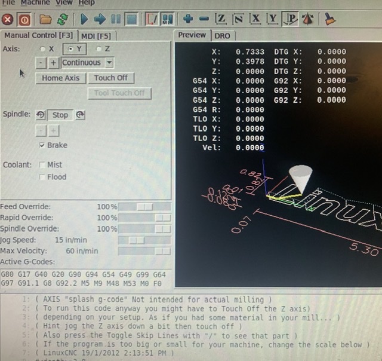Jog the axis negative with the minus button
Image resolution: width=382 pixels, height=361 pixels.
(41, 63)
